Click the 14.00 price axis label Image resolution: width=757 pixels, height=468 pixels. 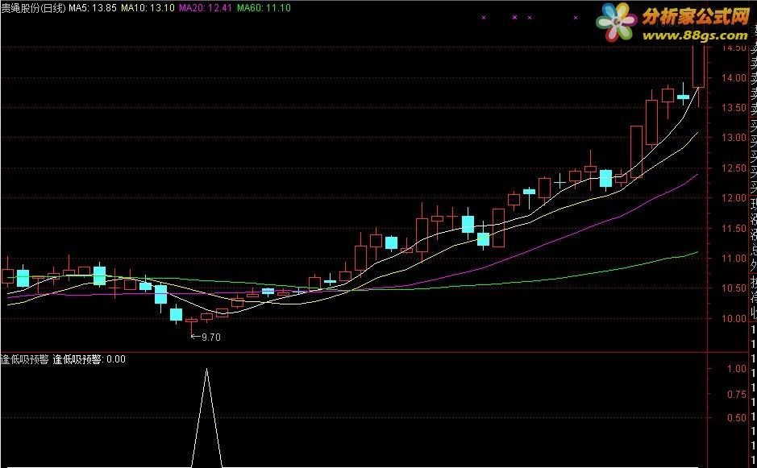(x=734, y=77)
